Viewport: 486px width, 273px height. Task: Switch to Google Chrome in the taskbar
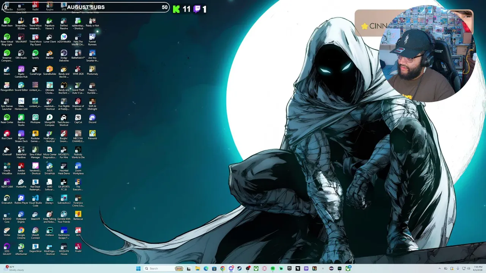(x=222, y=268)
